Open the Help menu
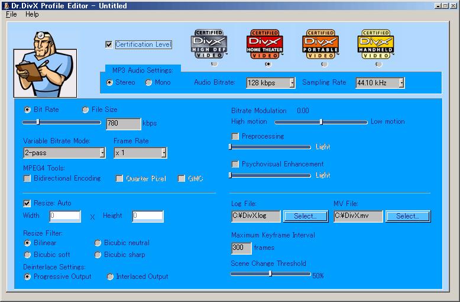 click(x=32, y=14)
